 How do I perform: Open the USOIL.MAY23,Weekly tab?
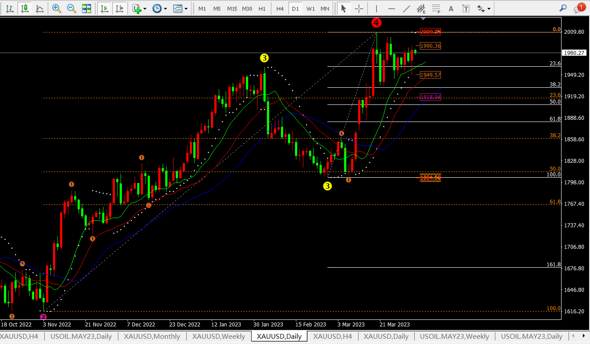455,337
